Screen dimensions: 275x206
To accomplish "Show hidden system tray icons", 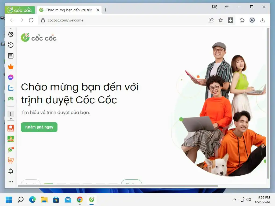I will [235, 200].
